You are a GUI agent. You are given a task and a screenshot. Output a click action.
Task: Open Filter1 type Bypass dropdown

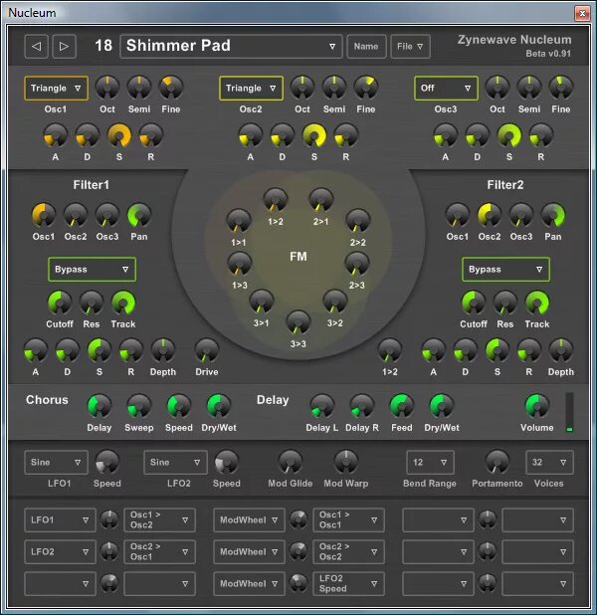93,270
